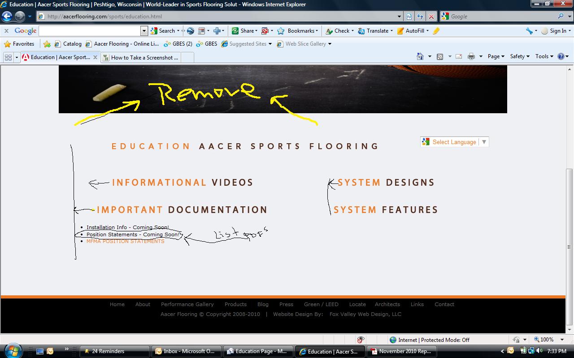Image resolution: width=574 pixels, height=358 pixels.
Task: Click the Products footer link
Action: (235, 304)
